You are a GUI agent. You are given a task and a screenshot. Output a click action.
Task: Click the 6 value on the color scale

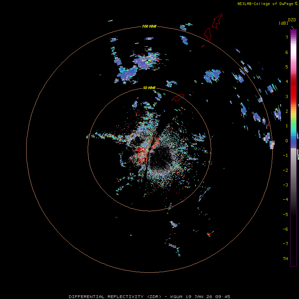click(x=287, y=52)
